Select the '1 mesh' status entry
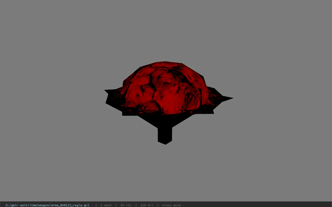Screen dimensions: 332x207 106,205
